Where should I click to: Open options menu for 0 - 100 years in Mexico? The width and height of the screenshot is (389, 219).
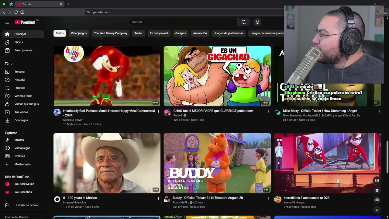[x=158, y=199]
